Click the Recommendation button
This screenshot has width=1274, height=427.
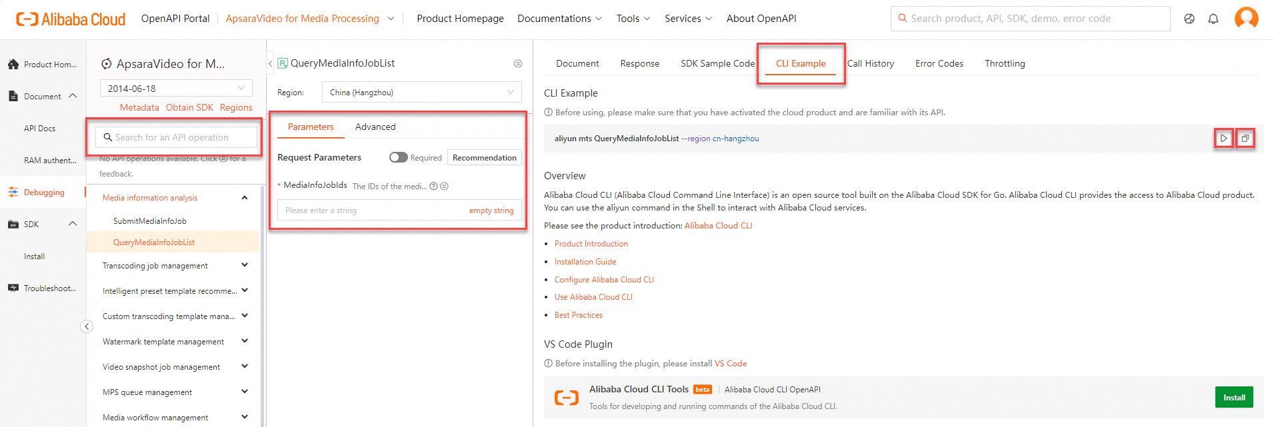(x=485, y=158)
